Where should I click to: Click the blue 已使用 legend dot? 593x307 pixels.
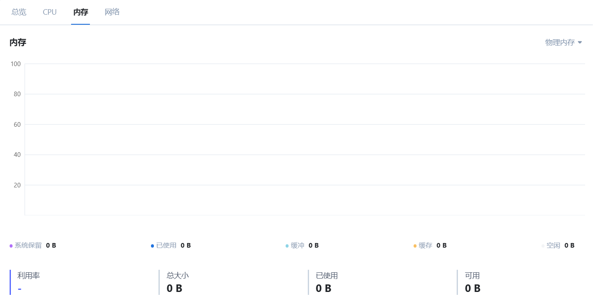[153, 246]
